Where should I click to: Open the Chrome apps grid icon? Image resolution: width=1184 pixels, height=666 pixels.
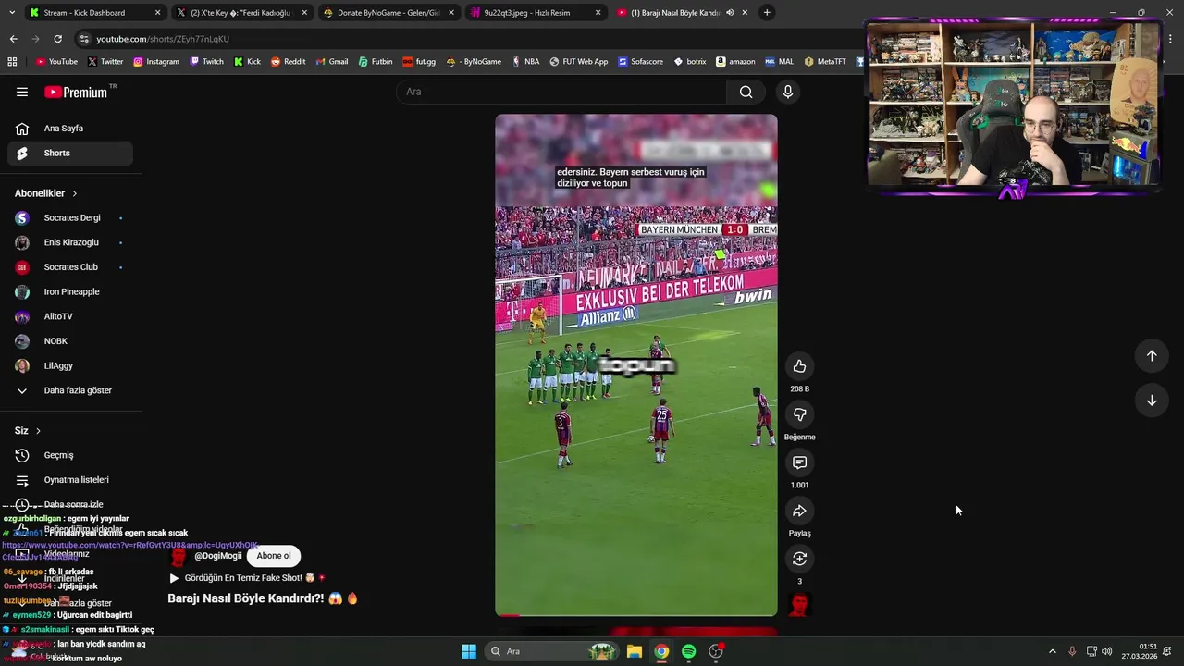coord(12,61)
